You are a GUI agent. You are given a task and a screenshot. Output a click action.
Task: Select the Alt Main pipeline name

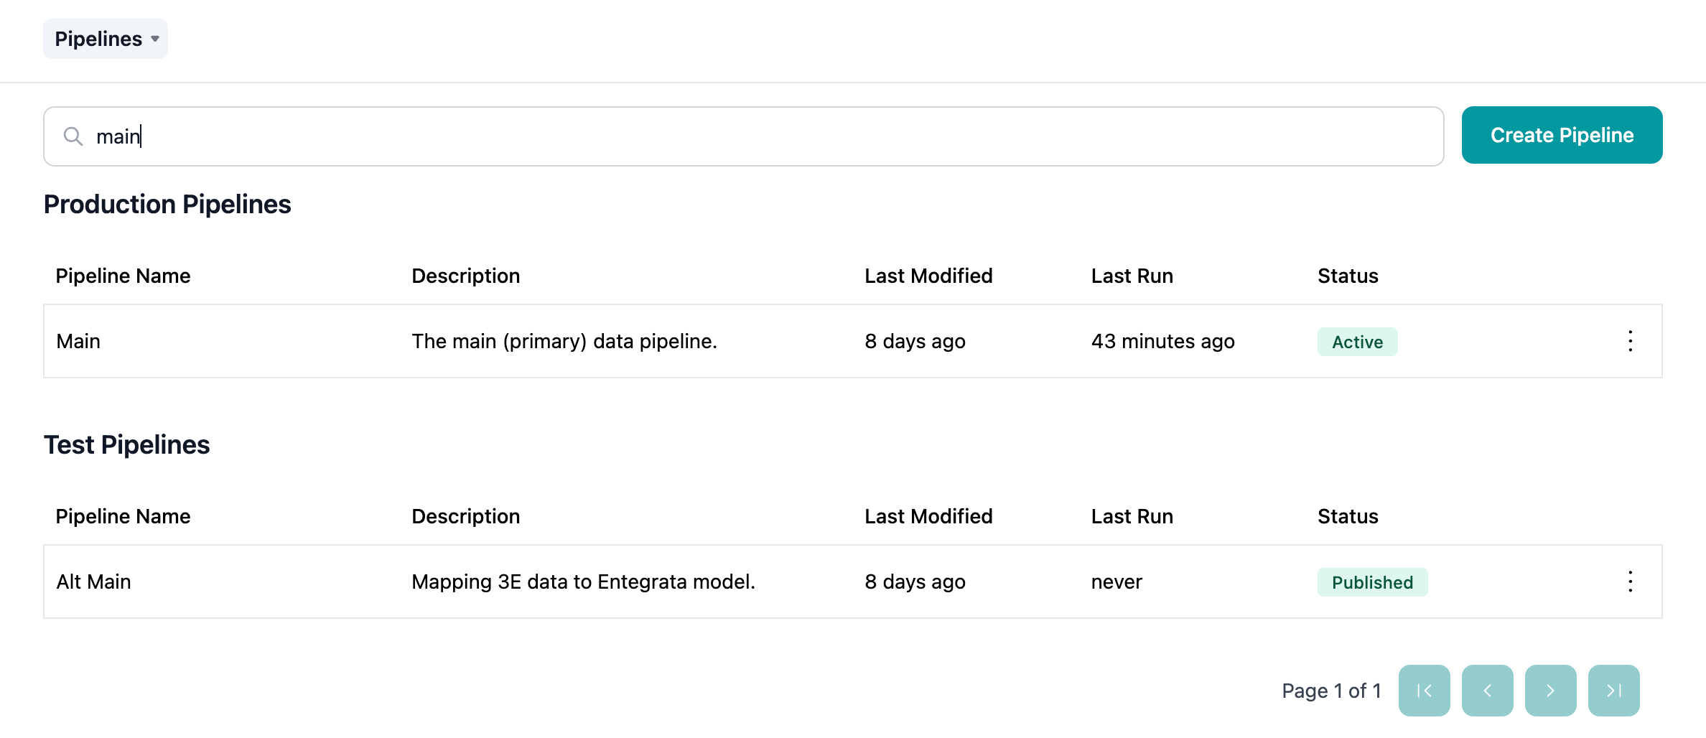pyautogui.click(x=93, y=581)
